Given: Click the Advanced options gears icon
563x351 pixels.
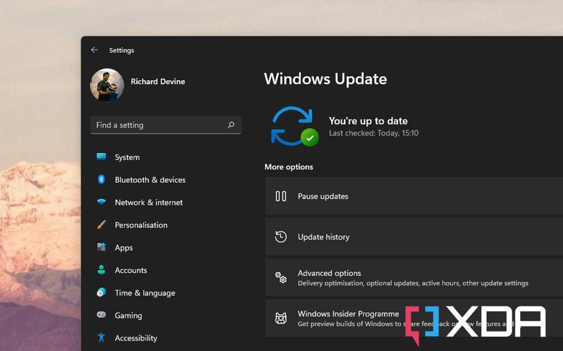Looking at the screenshot, I should coord(281,277).
